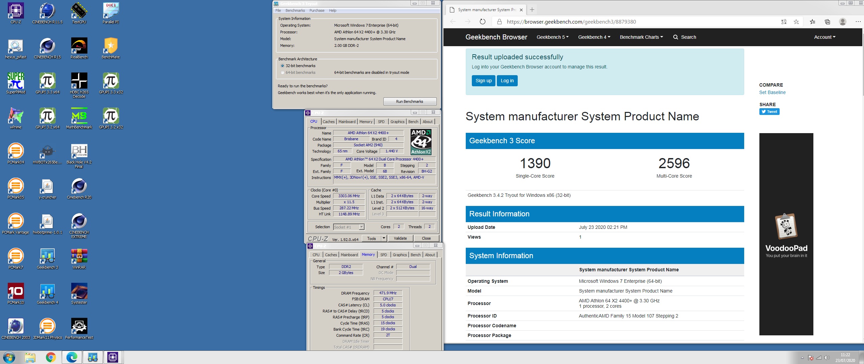The height and width of the screenshot is (364, 864).
Task: Open CPU-Z Tools dropdown arrow
Action: 384,238
